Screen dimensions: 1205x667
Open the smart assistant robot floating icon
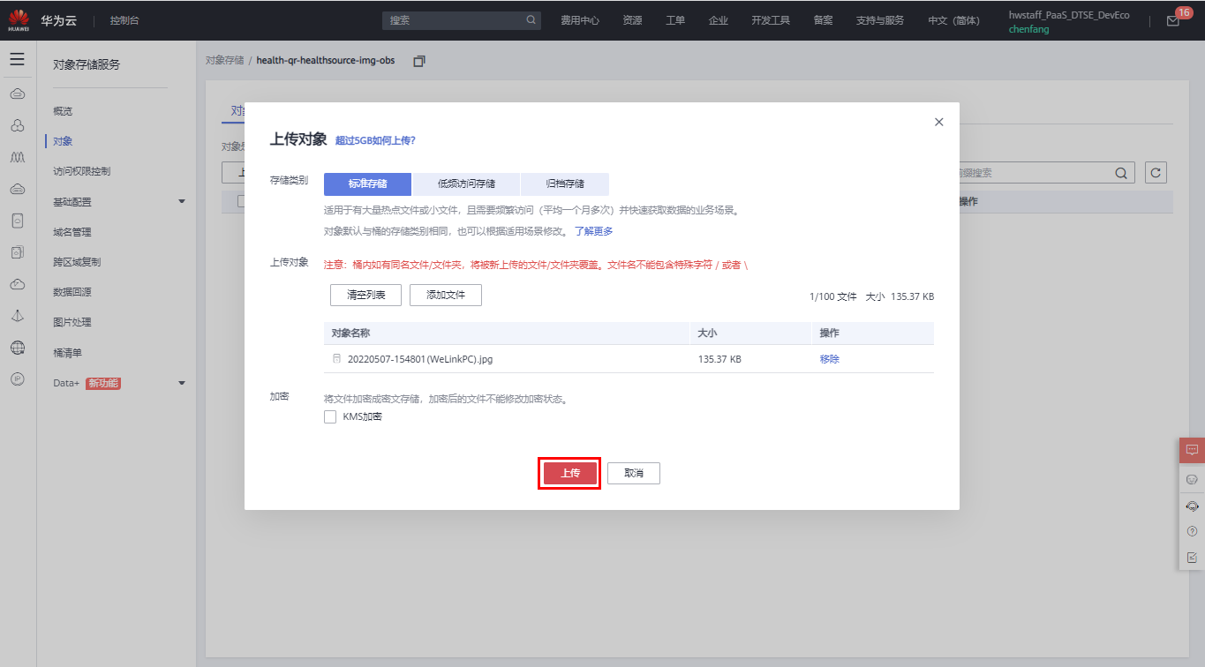[x=1192, y=478]
